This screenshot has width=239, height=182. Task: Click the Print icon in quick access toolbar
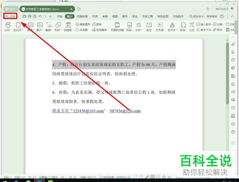[x=30, y=16]
